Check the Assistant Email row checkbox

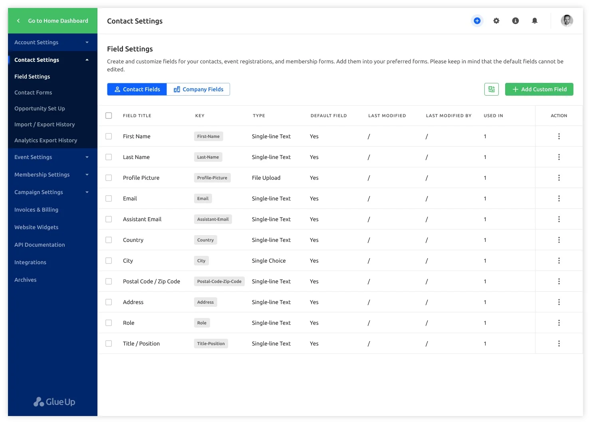coord(109,219)
